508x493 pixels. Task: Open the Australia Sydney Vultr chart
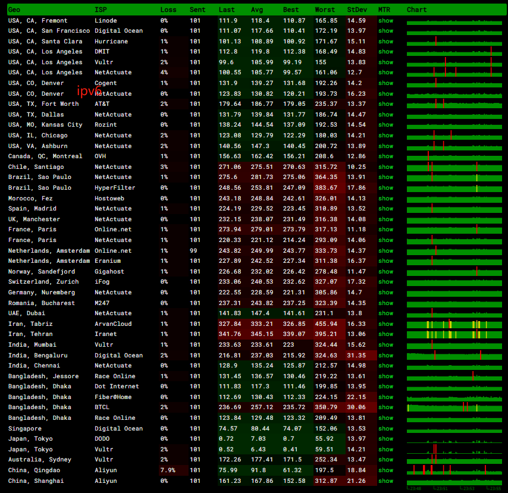tap(454, 459)
